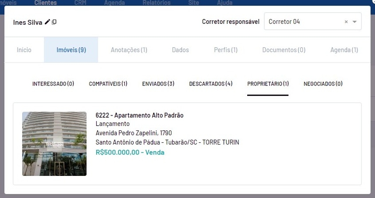This screenshot has height=198, width=375.
Task: Open the Agenda (1) tab
Action: pos(344,50)
